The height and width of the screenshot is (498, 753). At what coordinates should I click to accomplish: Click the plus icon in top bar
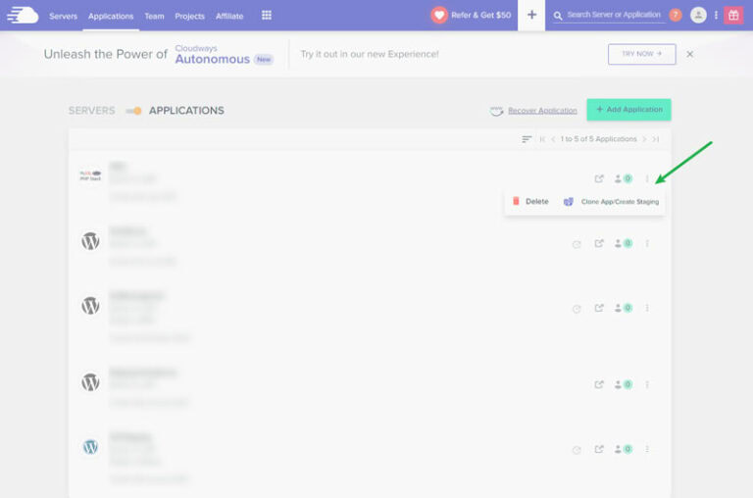pyautogui.click(x=531, y=16)
